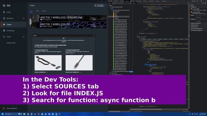Open the Performance tab in DevTools
The width and height of the screenshot is (207, 116).
pyautogui.click(x=139, y=1)
